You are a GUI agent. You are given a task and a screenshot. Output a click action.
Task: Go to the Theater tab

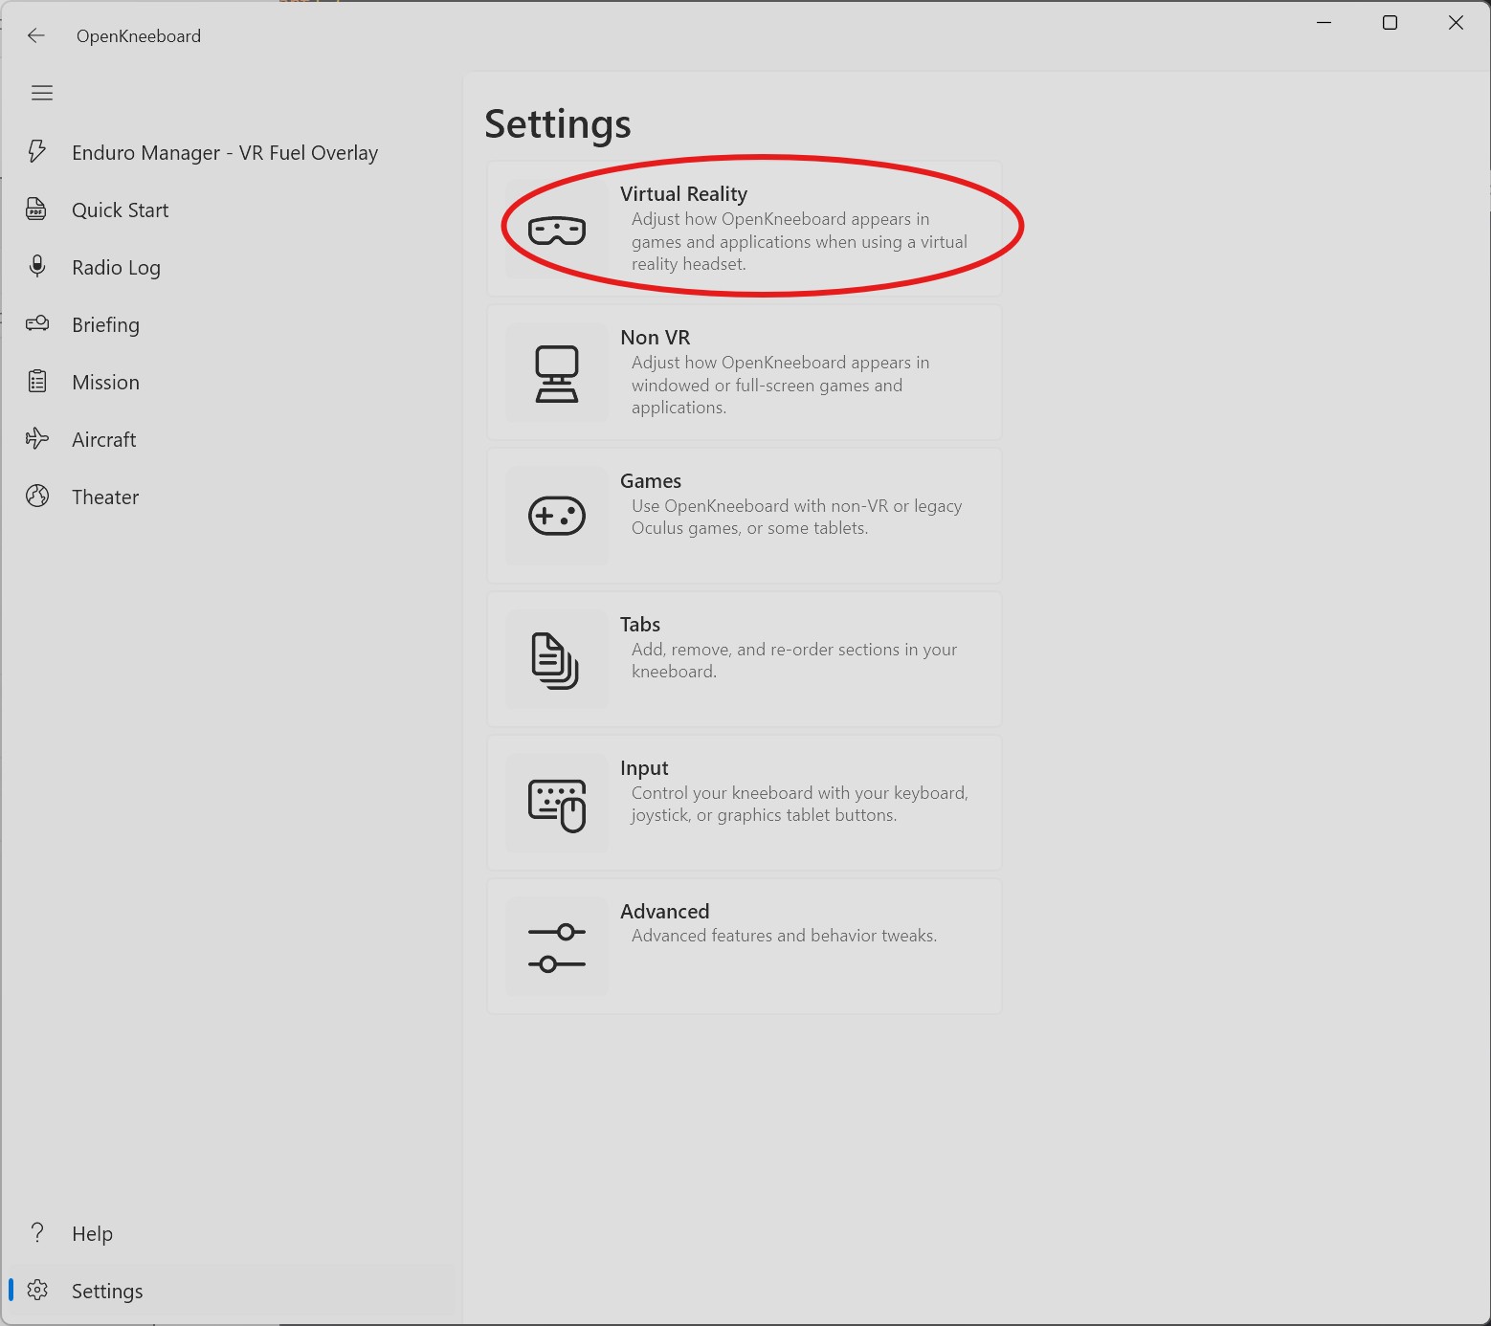point(230,497)
